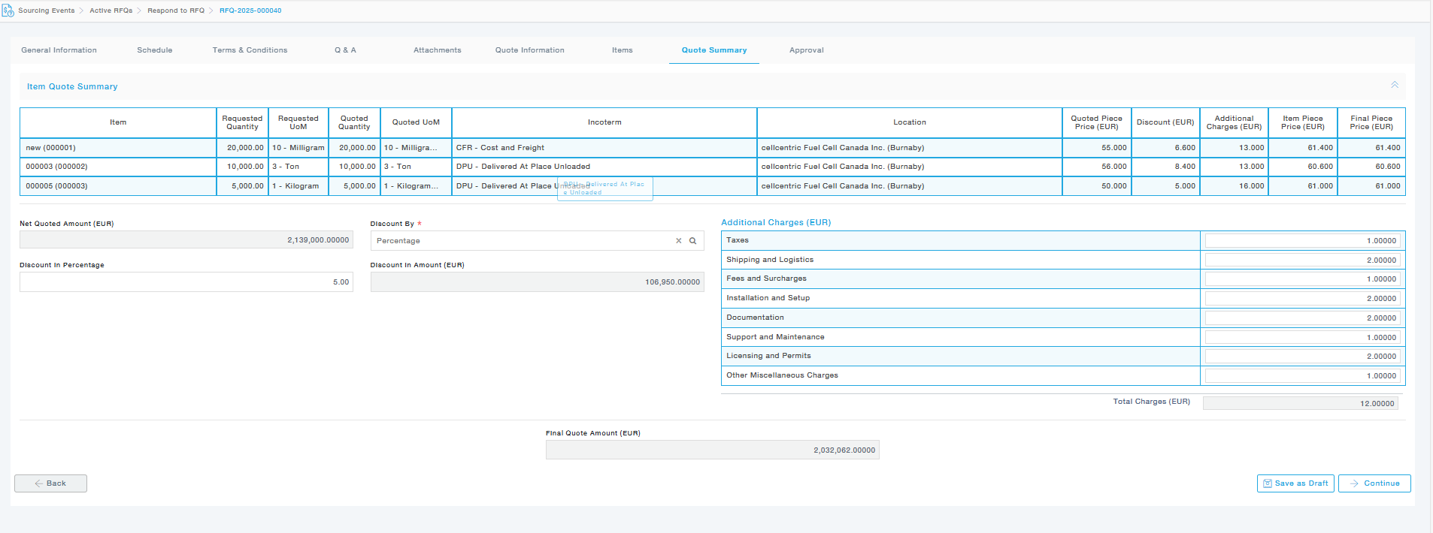Collapse the Item Quote Summary section
Screen dimensions: 1433x533
[x=1394, y=86]
